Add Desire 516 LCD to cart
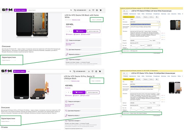This screenshot has height=135, width=189. point(80,31)
